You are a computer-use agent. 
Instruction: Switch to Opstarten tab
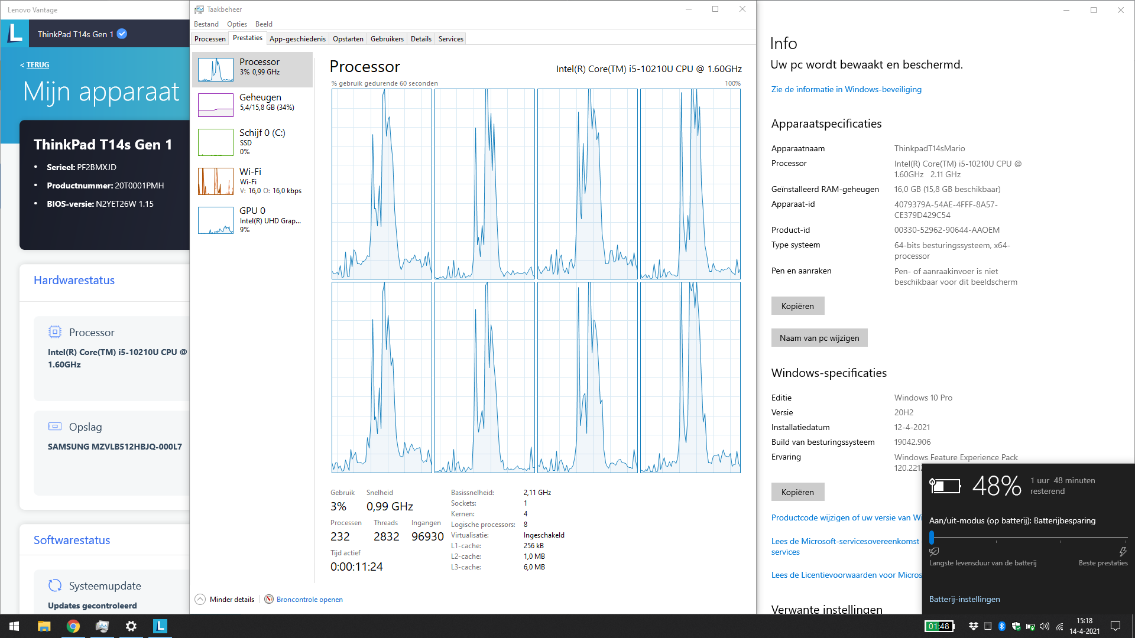coord(348,39)
